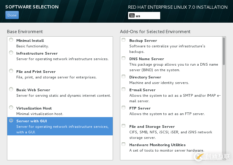Screen dimensions: 233x165
Task: Click 'Machine and user identity servers.' description
Action: click(159, 83)
